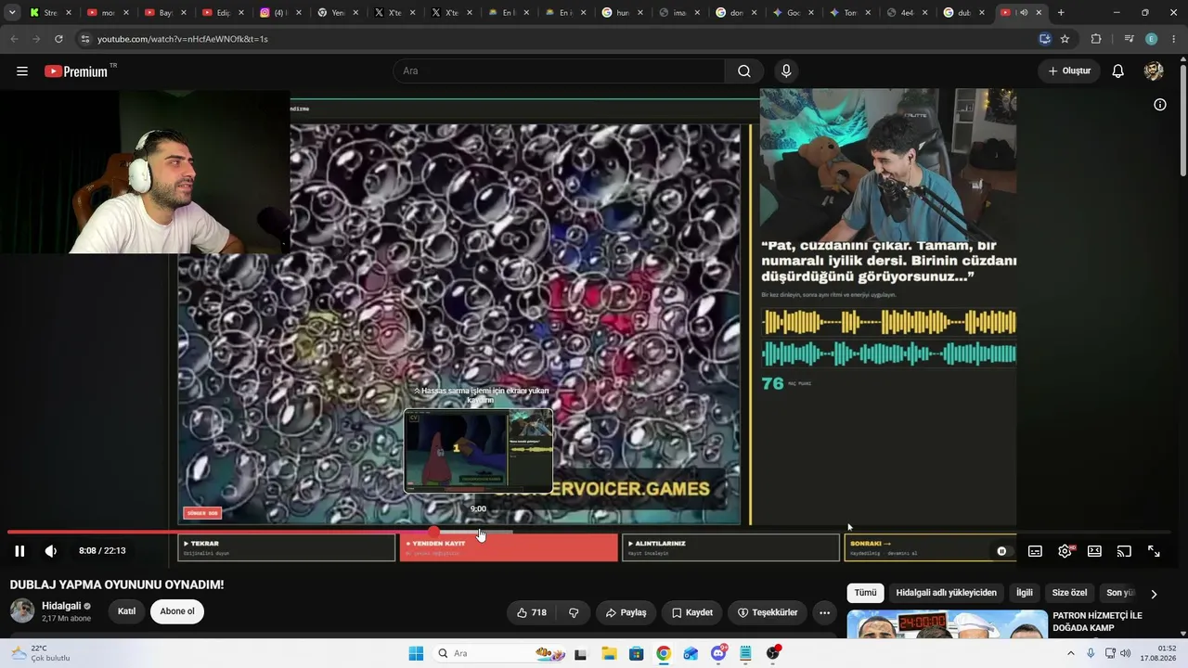Open a new Chrome tab
1188x668 pixels.
1061,13
